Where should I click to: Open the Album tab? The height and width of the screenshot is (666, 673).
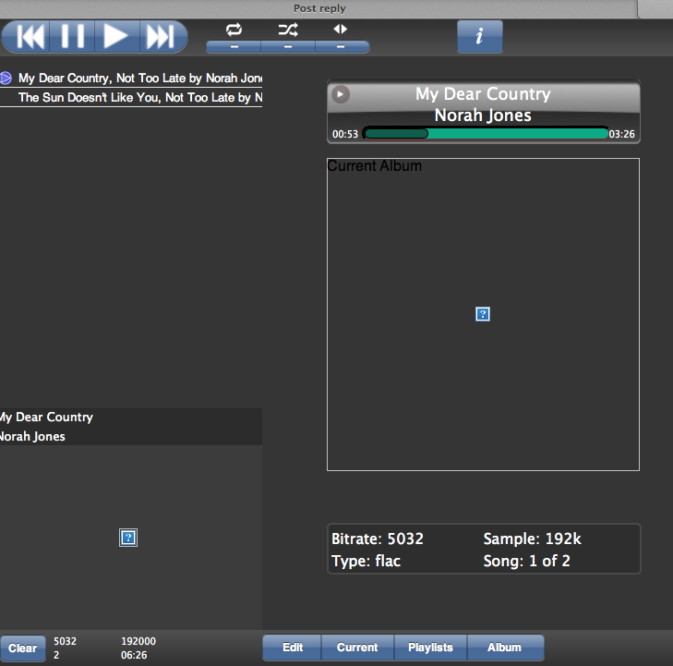pos(505,648)
